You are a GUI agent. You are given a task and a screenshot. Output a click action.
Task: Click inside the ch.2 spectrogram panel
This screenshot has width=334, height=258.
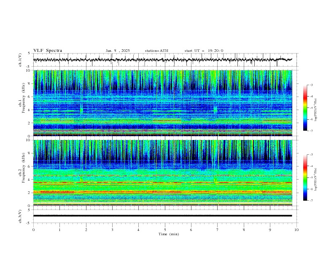[162, 173]
